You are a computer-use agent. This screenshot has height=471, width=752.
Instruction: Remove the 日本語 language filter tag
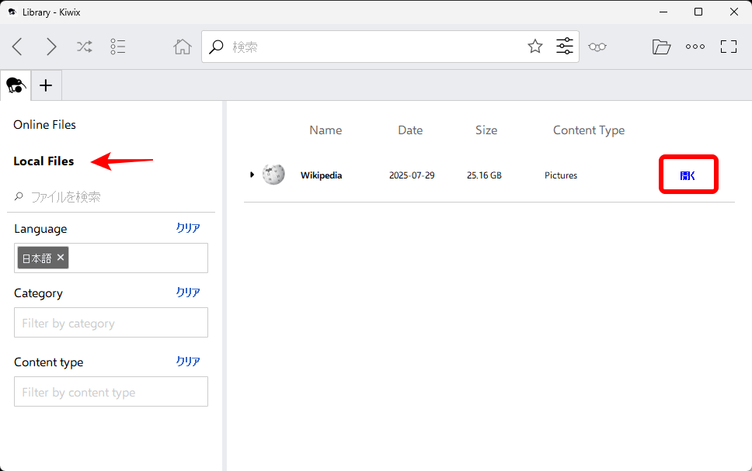click(61, 258)
